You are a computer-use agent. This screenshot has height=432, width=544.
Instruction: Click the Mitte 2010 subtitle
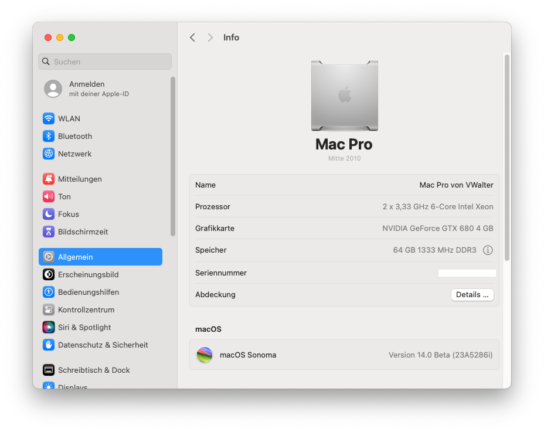[345, 158]
